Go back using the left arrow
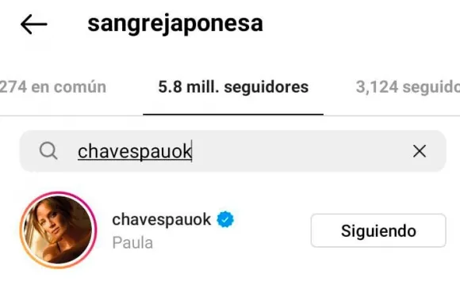The width and height of the screenshot is (460, 300). coord(34,25)
